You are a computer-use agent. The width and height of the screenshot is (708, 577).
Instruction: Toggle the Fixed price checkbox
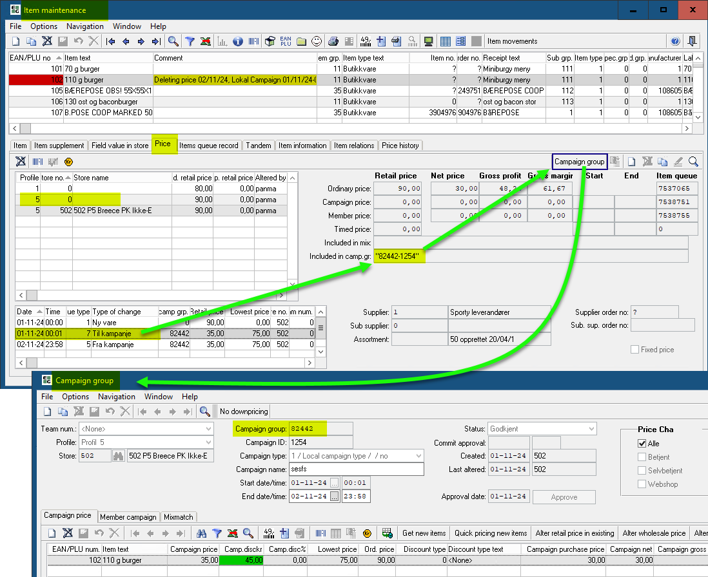click(635, 350)
